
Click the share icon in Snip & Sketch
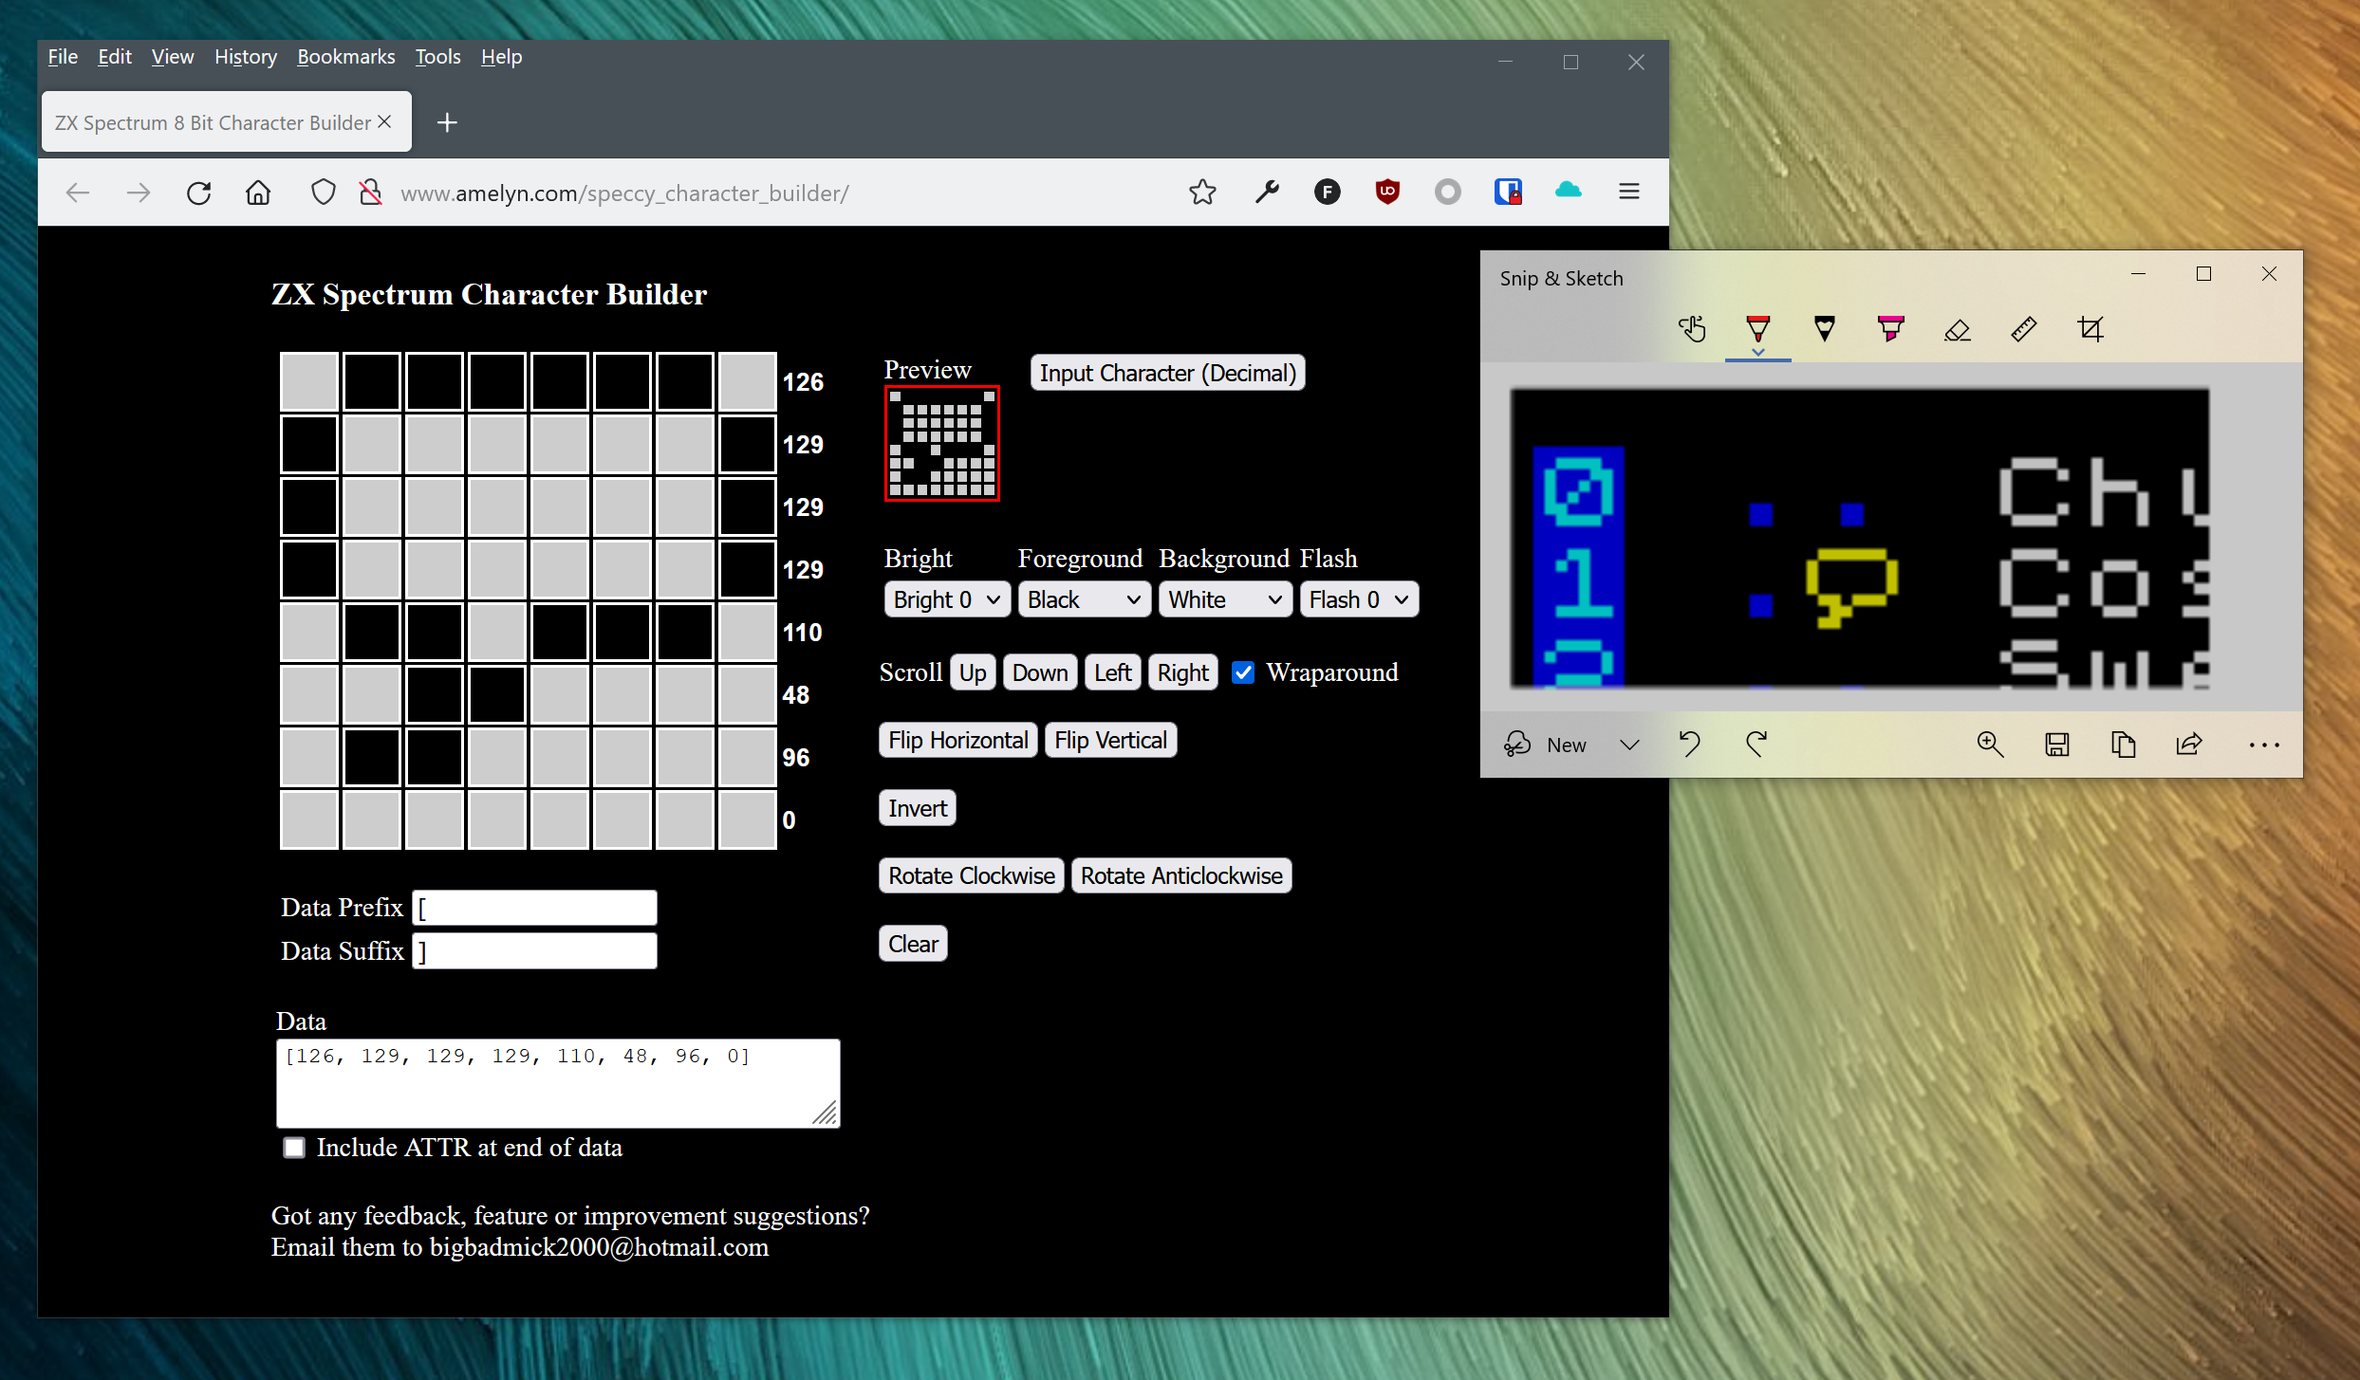2189,745
